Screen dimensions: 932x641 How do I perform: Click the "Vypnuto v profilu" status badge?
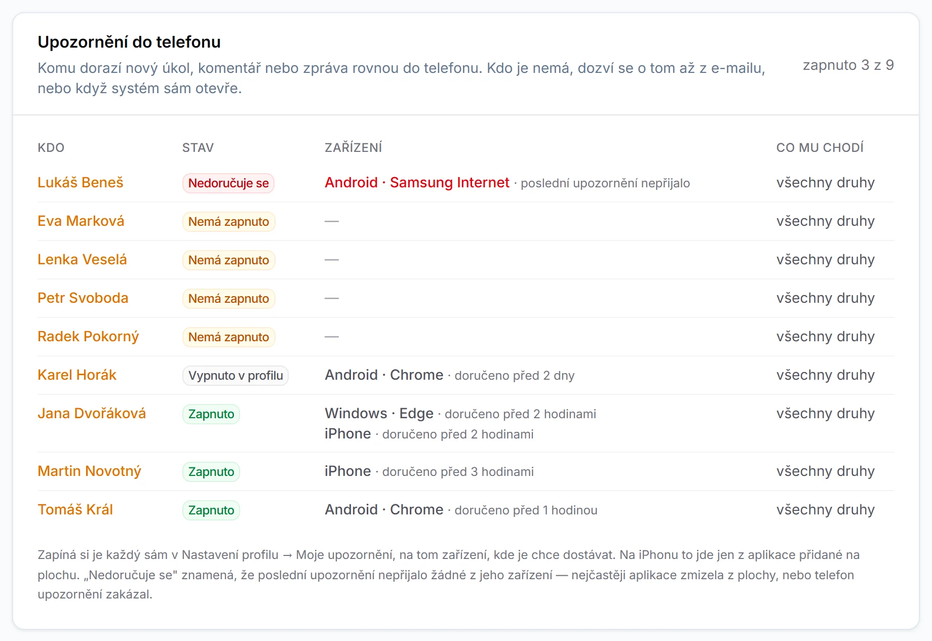tap(236, 376)
